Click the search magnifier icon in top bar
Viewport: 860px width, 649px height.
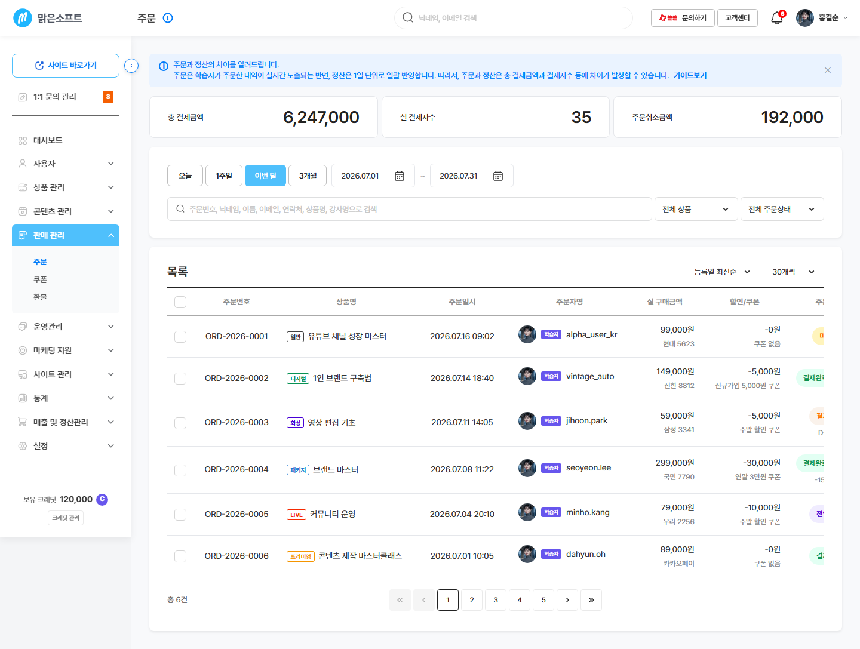(408, 18)
